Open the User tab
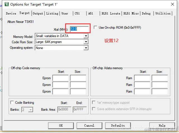The height and width of the screenshot is (133, 179). pos(66,13)
